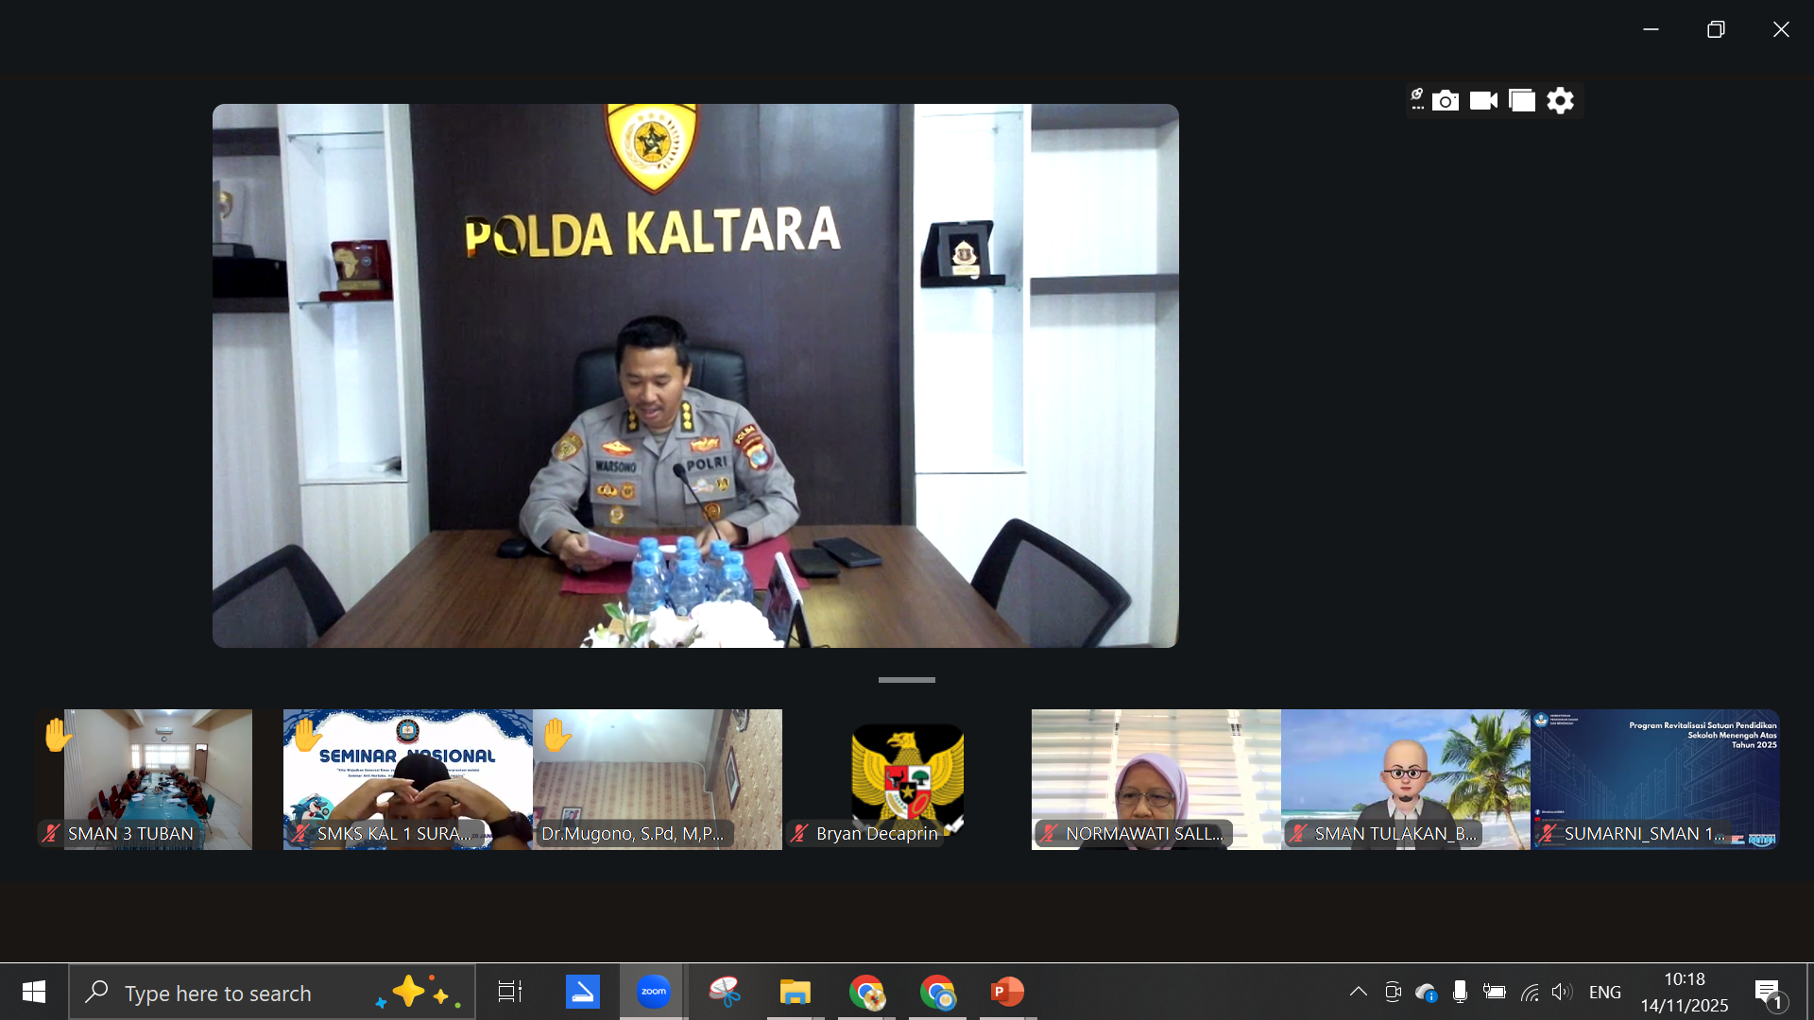Click the muted mic on Bryan Decaprin

799,833
